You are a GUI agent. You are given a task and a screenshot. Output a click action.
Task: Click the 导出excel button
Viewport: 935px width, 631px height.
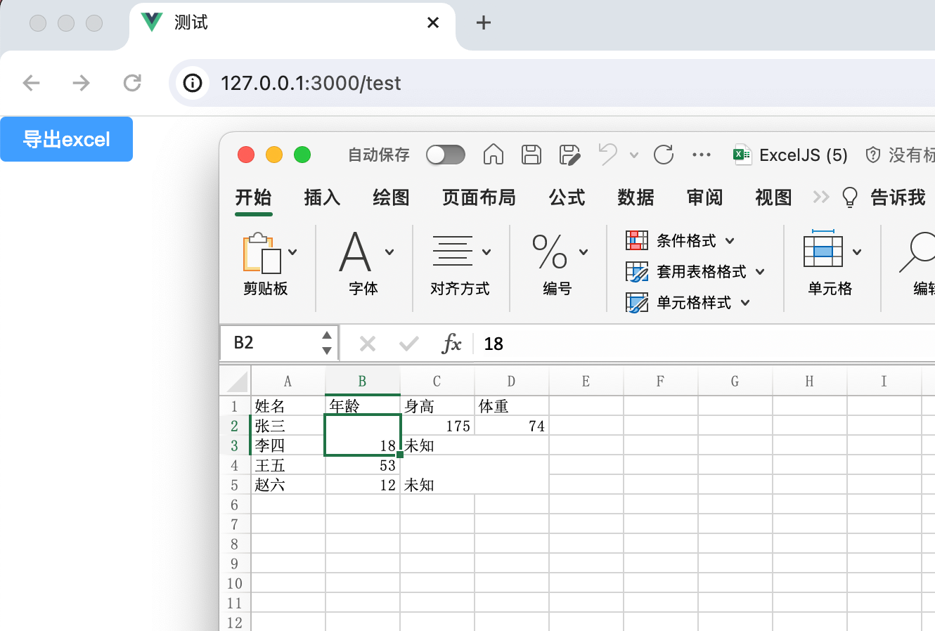tap(67, 139)
